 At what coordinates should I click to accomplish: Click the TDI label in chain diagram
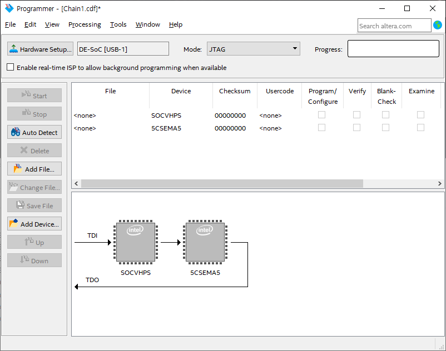click(x=92, y=235)
